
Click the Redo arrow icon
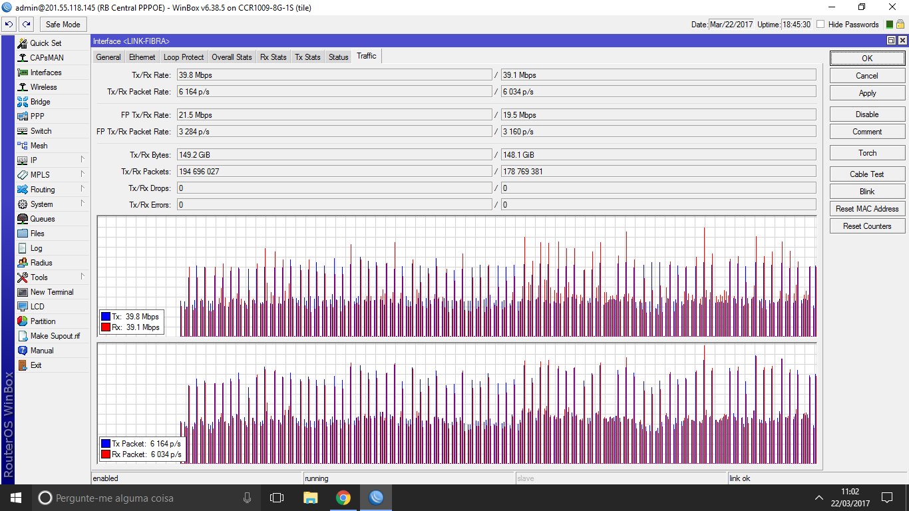tap(26, 25)
